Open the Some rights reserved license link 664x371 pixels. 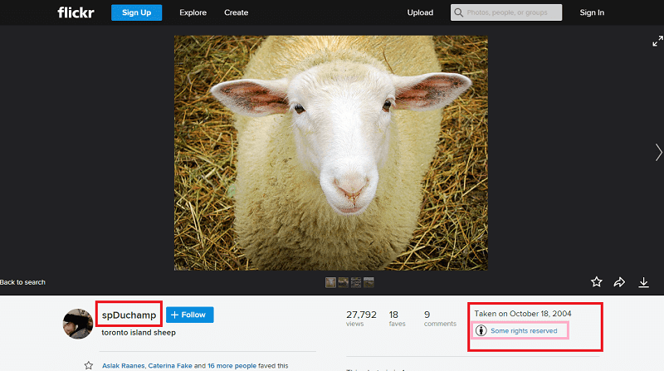[524, 331]
